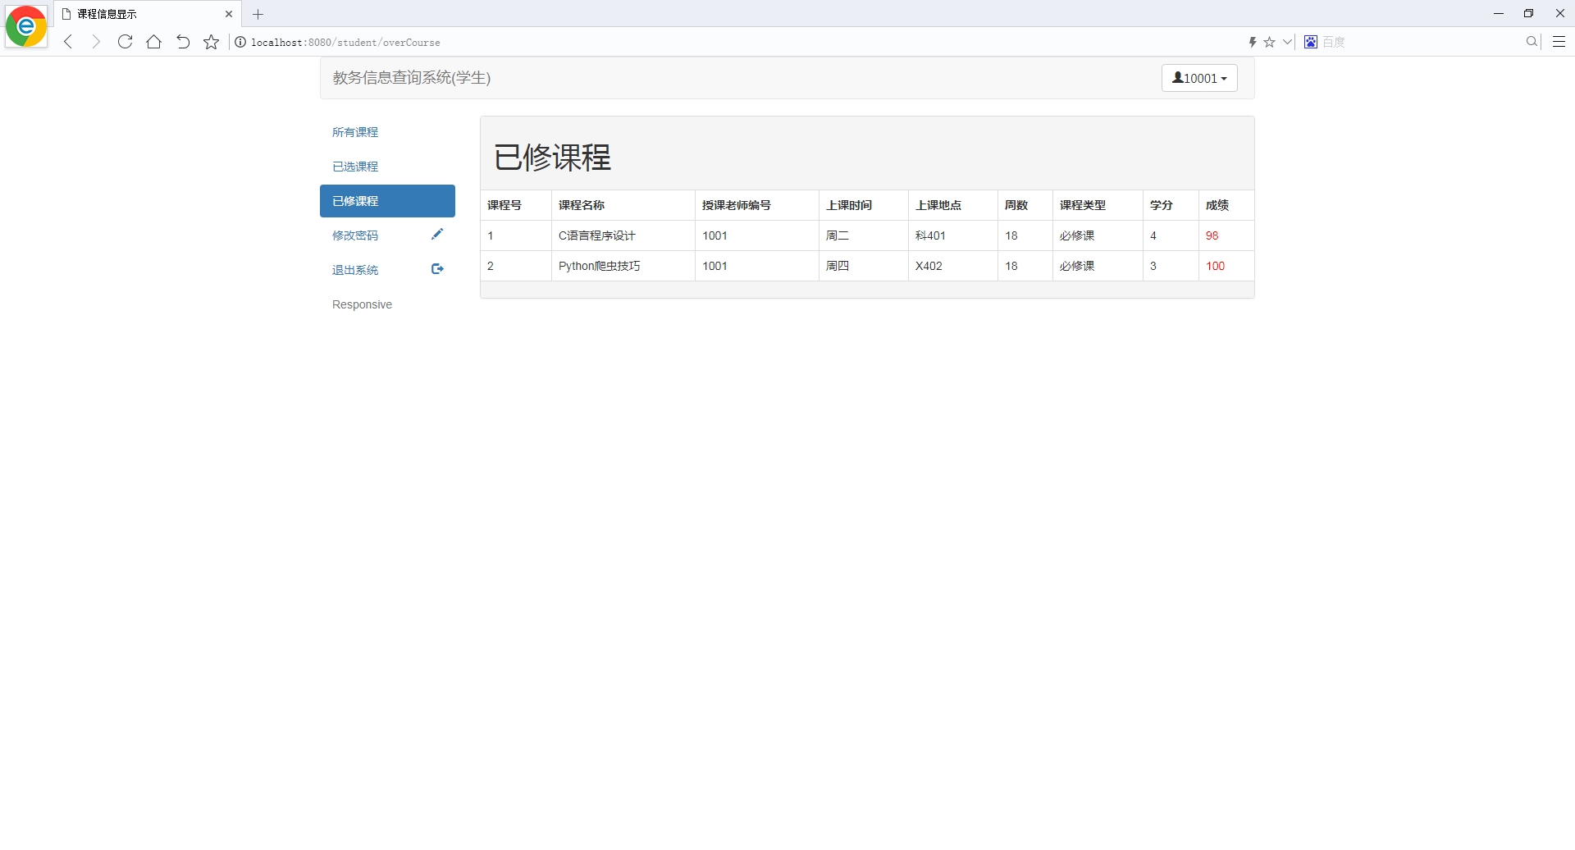The image size is (1575, 850).
Task: Click the site info icon in address bar
Action: [x=240, y=42]
